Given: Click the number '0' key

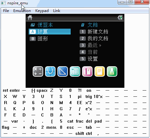Looking at the screenshot, I should (x=70, y=91).
